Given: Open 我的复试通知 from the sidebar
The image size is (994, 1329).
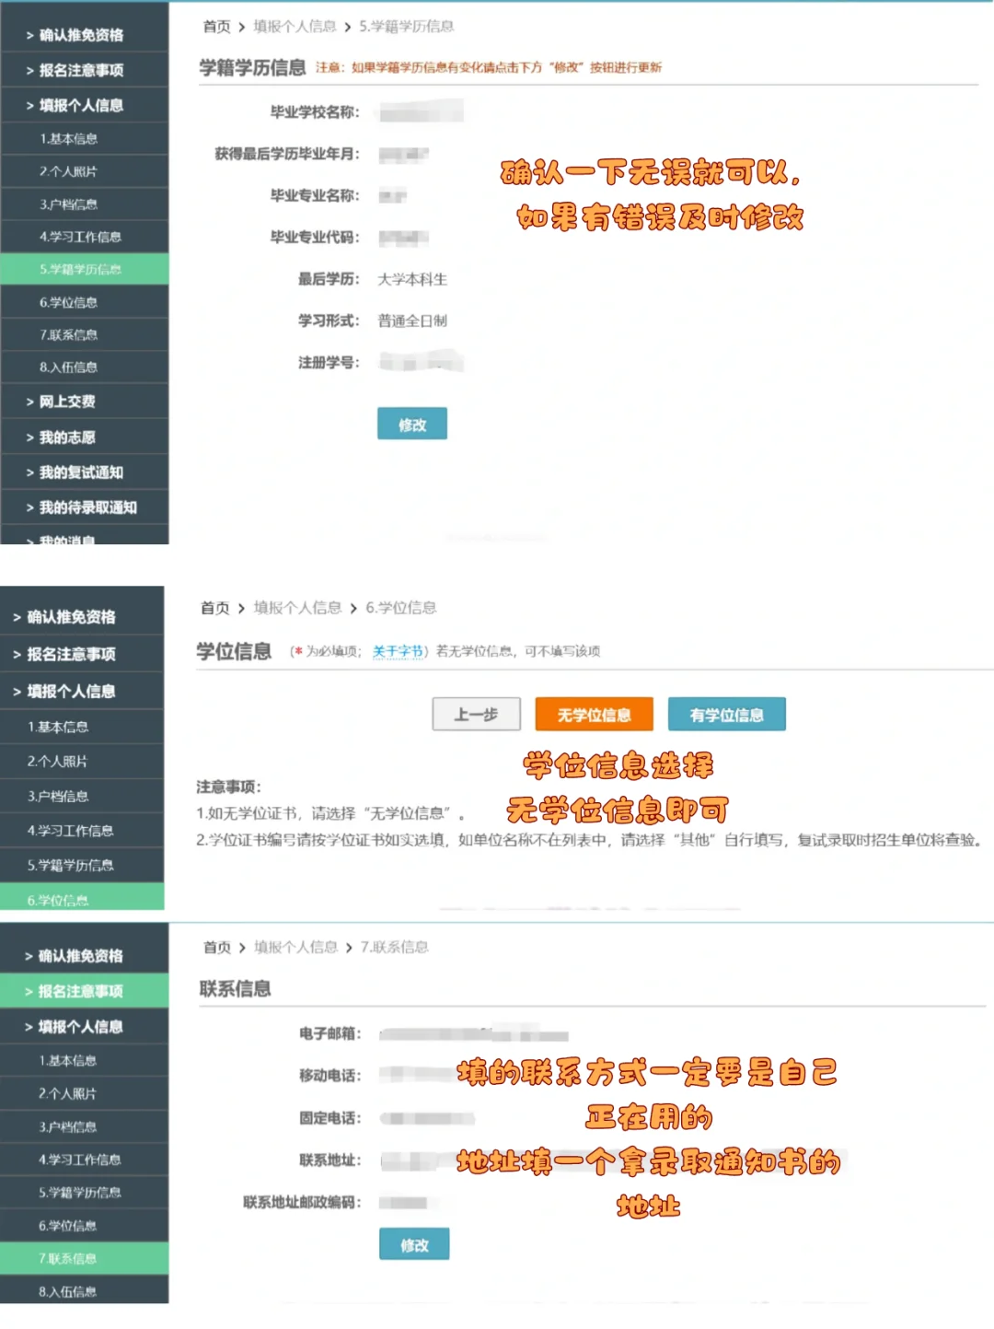Looking at the screenshot, I should pyautogui.click(x=83, y=472).
